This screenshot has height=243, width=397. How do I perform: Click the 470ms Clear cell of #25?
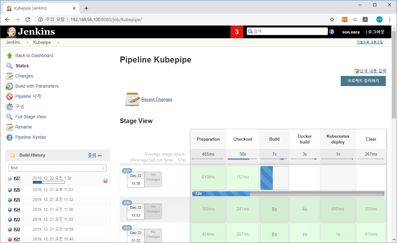point(371,233)
